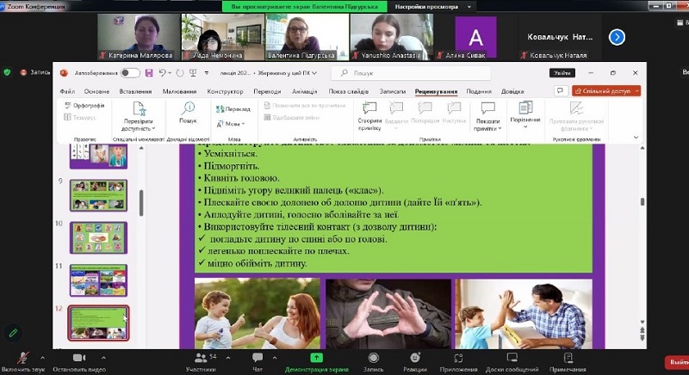Select slide 10 thumbnail in panel
The height and width of the screenshot is (375, 689).
(x=98, y=237)
